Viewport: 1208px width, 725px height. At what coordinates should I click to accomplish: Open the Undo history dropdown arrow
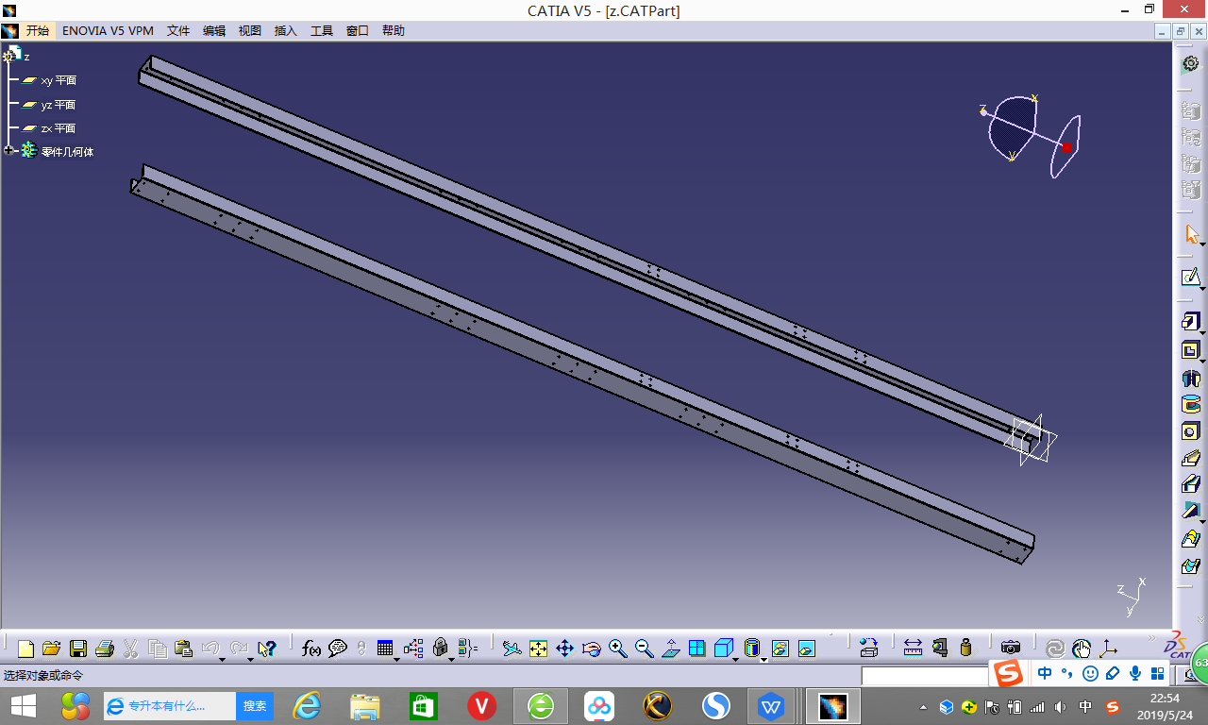click(x=222, y=658)
